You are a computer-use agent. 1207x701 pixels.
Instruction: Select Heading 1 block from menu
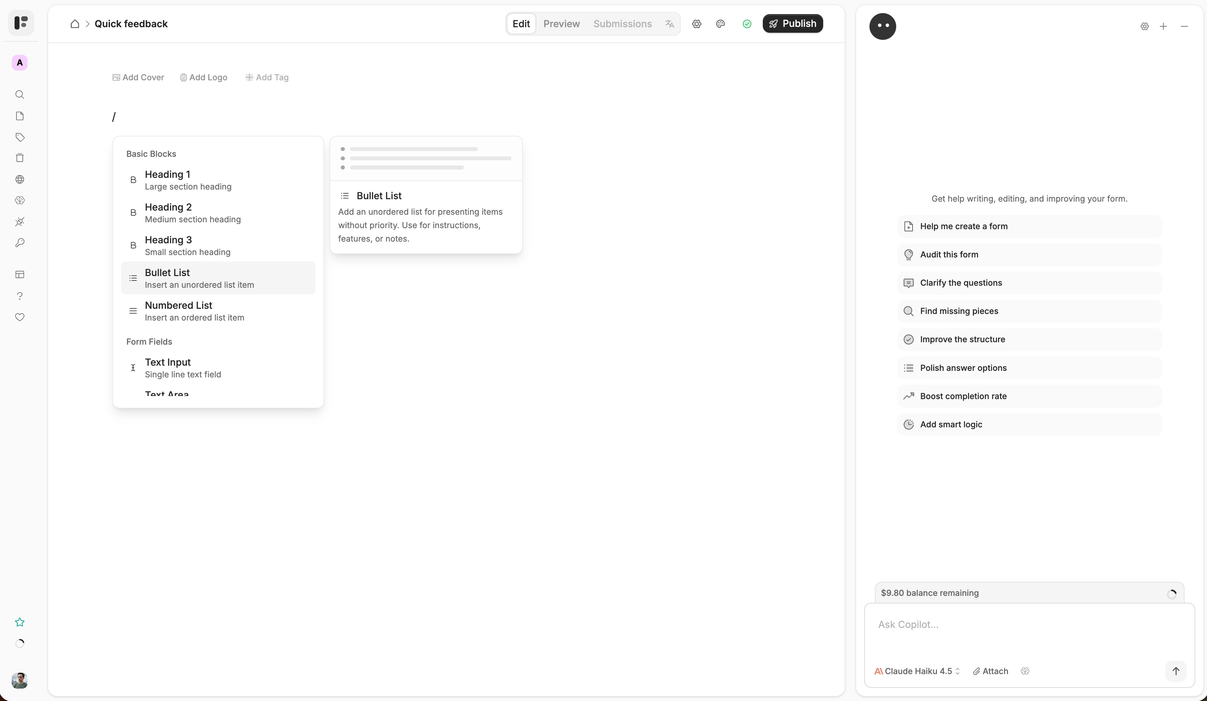(x=218, y=180)
